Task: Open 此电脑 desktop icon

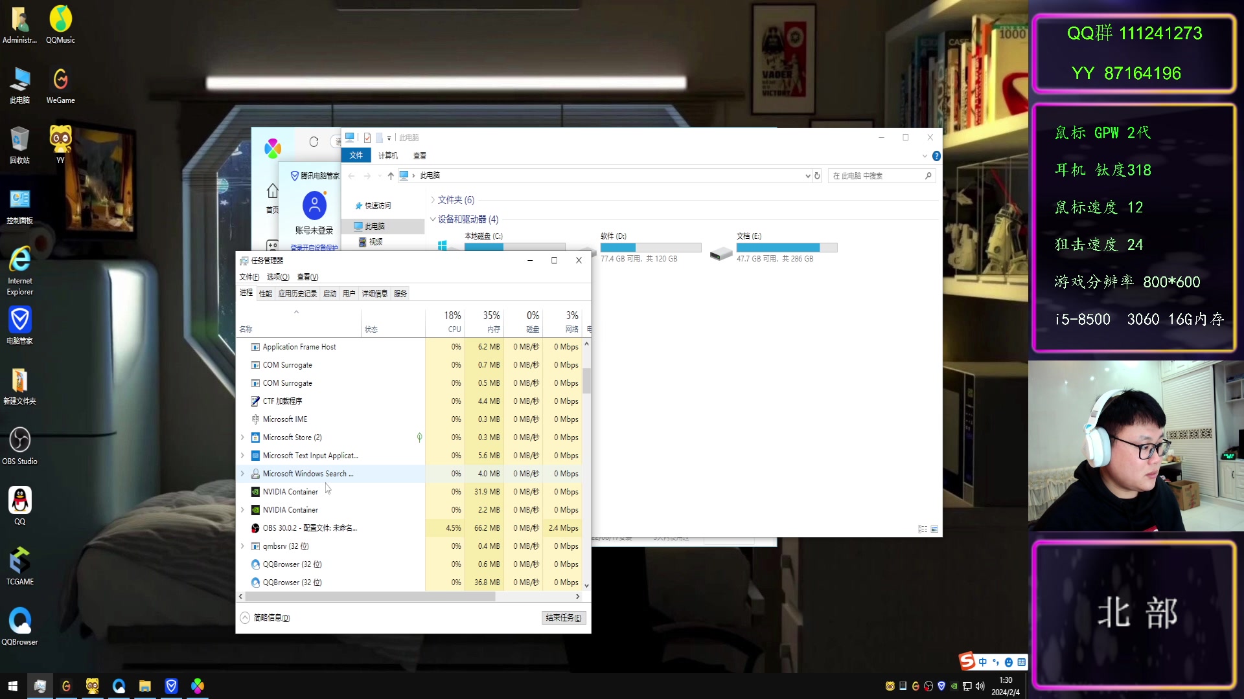Action: click(19, 85)
